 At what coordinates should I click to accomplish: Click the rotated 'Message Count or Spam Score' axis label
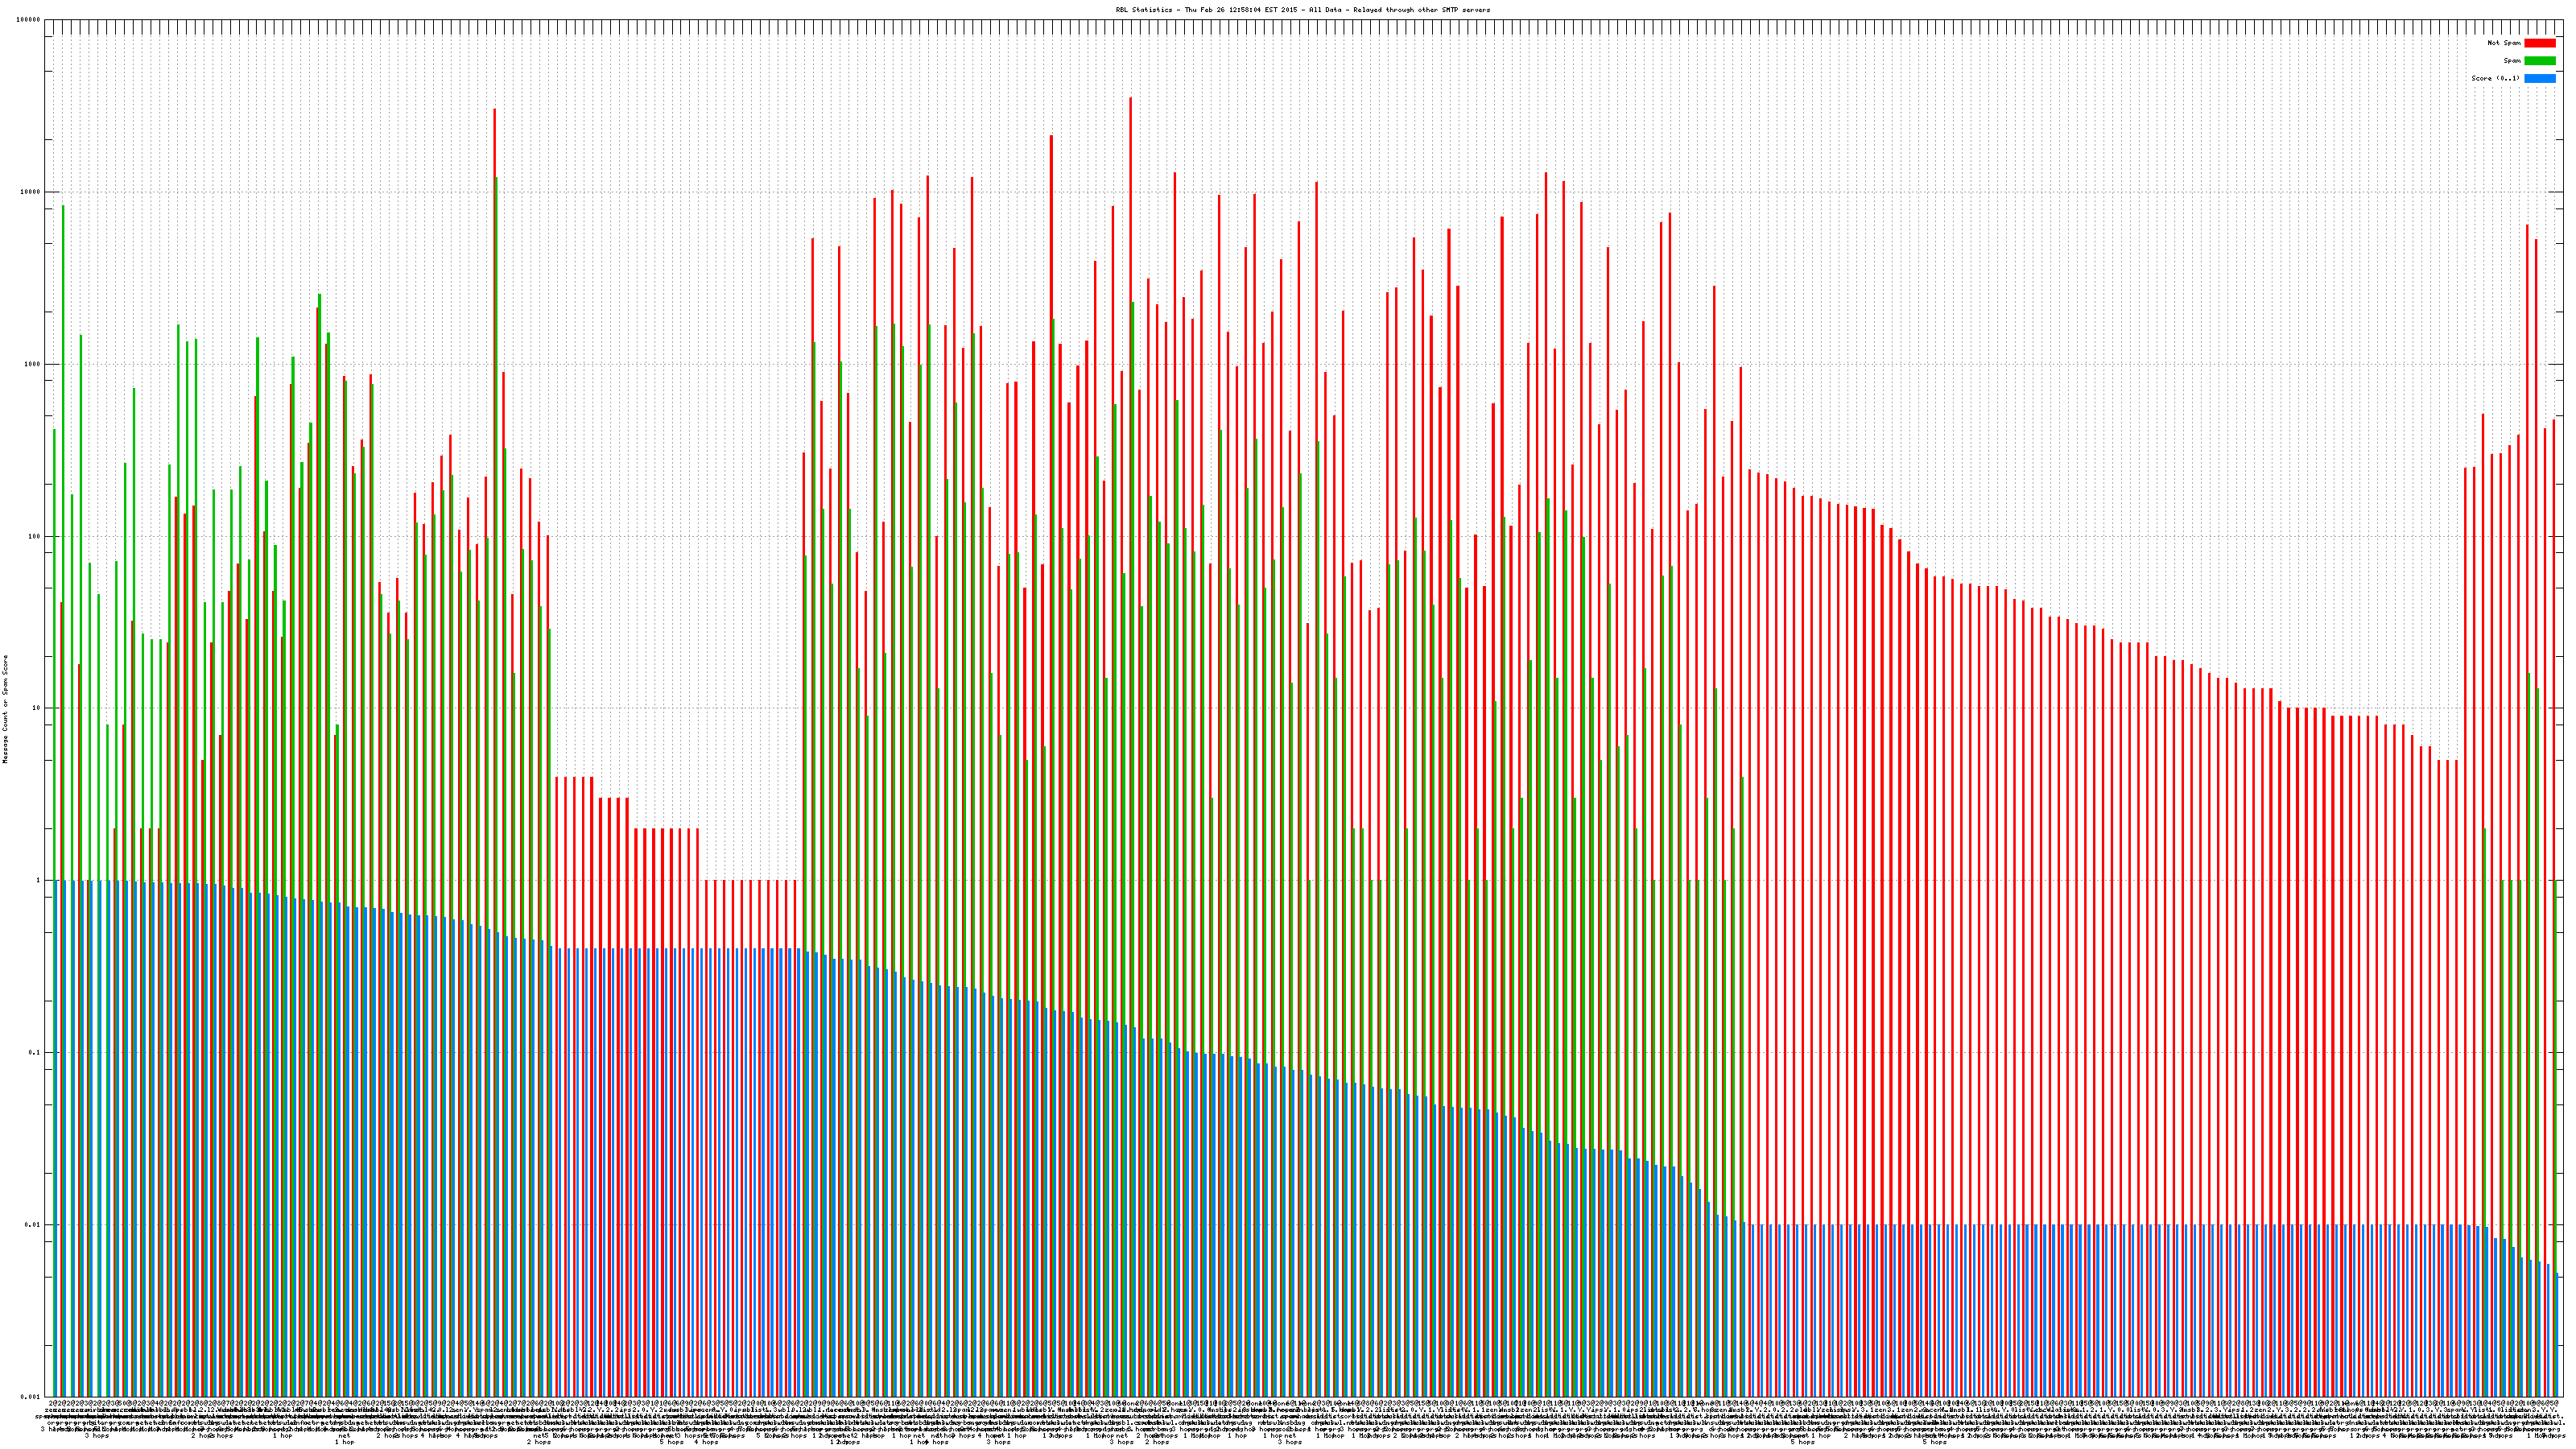5,708
